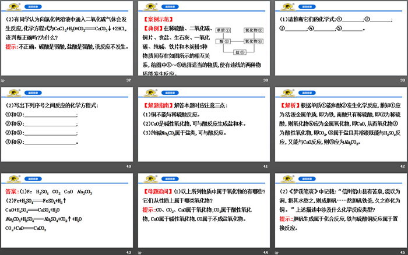Viewport: 408px width, 255px height.
Task: Open the 解题指南 slide thumbnail
Action: click(x=203, y=126)
